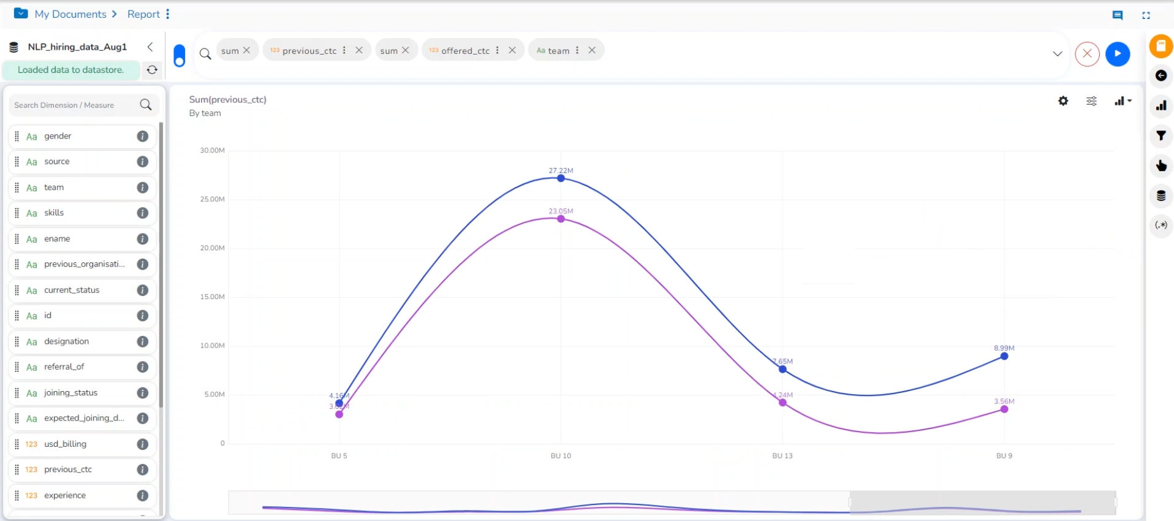
Task: Remove the offered_ctc token
Action: coord(512,50)
